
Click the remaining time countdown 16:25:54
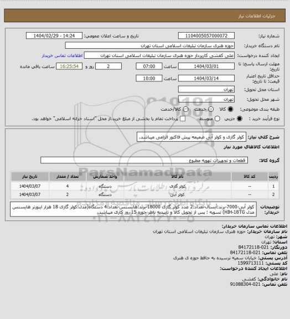69,66
